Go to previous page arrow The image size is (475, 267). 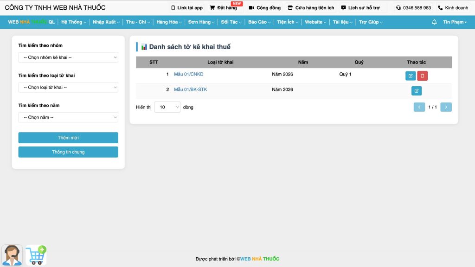point(419,107)
